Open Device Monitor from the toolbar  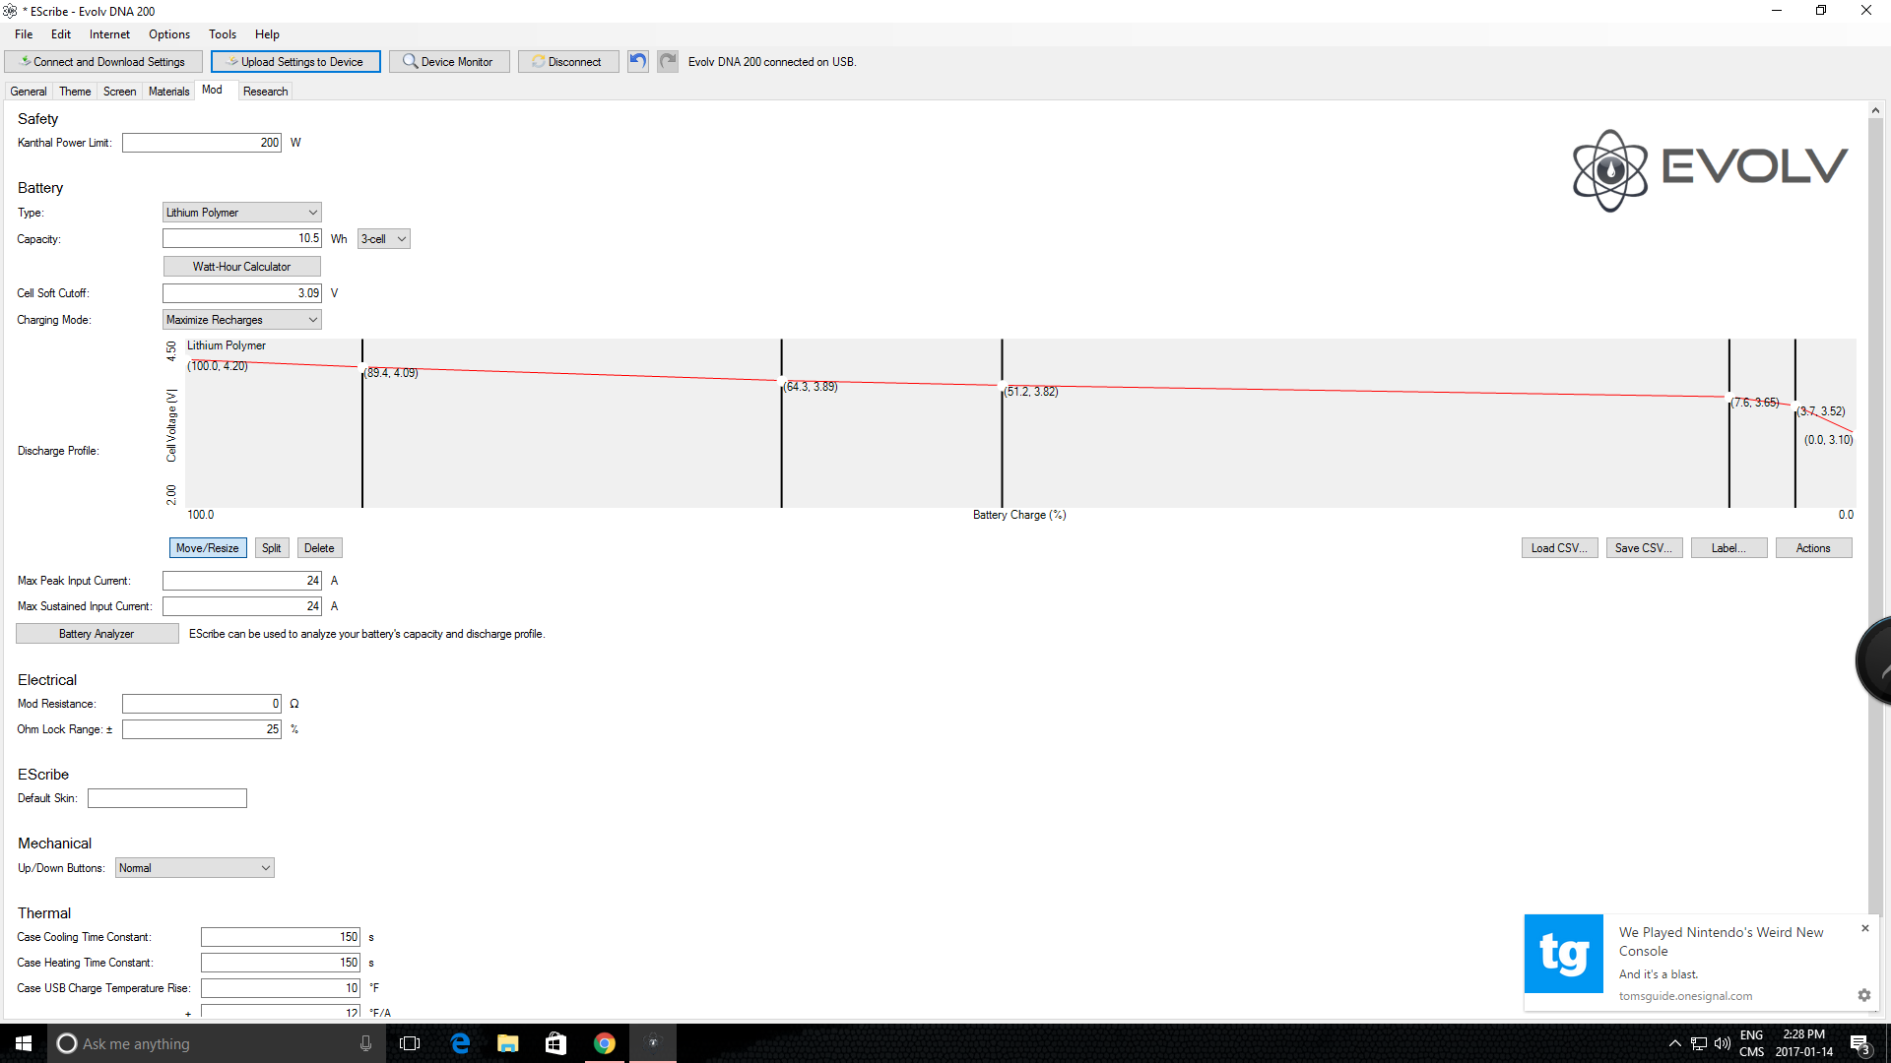point(449,61)
